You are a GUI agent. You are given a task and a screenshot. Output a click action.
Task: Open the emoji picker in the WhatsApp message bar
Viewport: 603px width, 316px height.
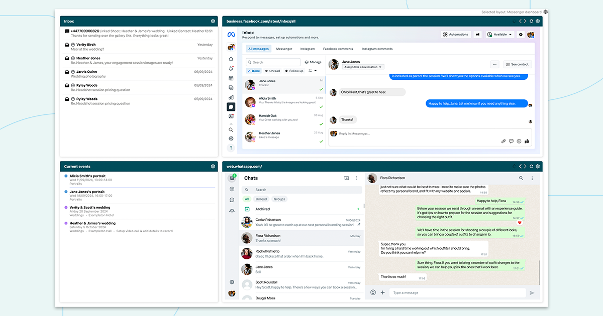click(372, 292)
